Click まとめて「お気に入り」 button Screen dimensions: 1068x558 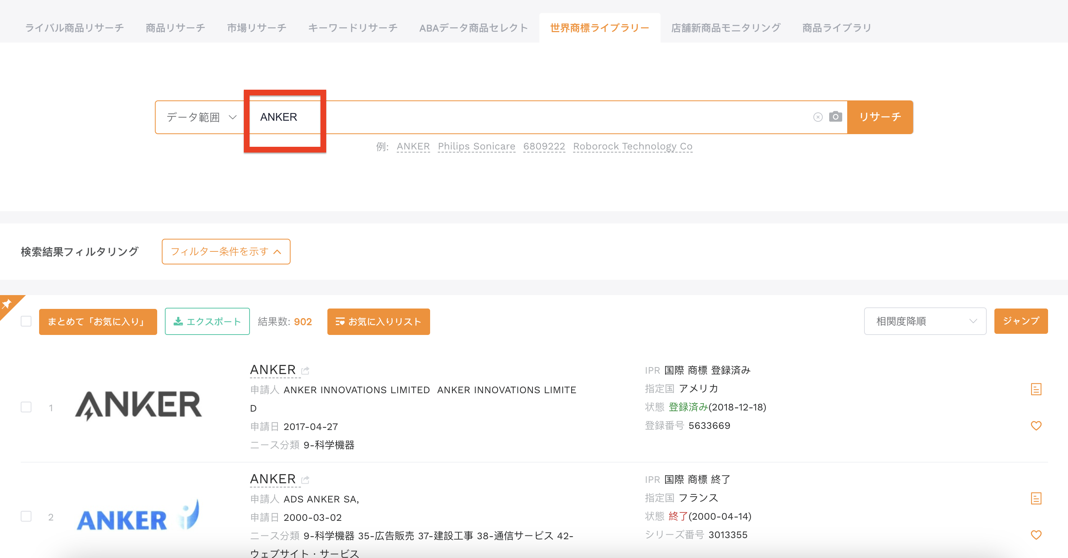tap(98, 322)
